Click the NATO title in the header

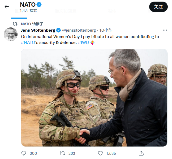tap(28, 5)
